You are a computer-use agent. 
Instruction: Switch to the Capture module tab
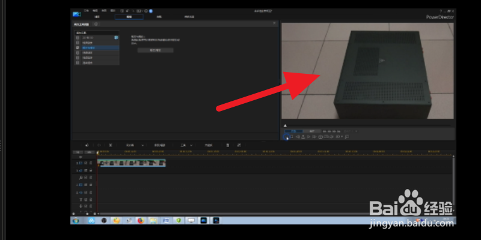(x=97, y=17)
